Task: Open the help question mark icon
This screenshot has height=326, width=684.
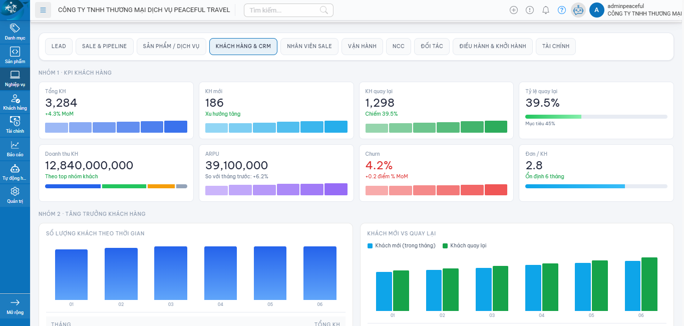Action: (x=562, y=10)
